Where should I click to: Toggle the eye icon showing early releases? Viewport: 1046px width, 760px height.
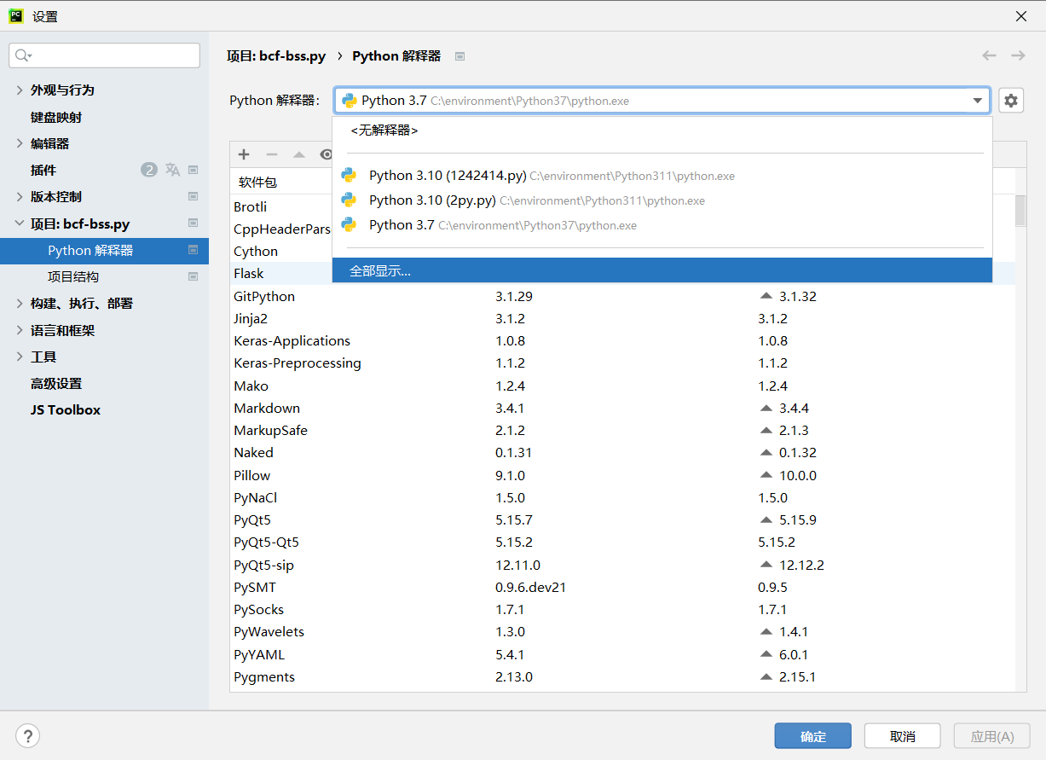point(325,154)
